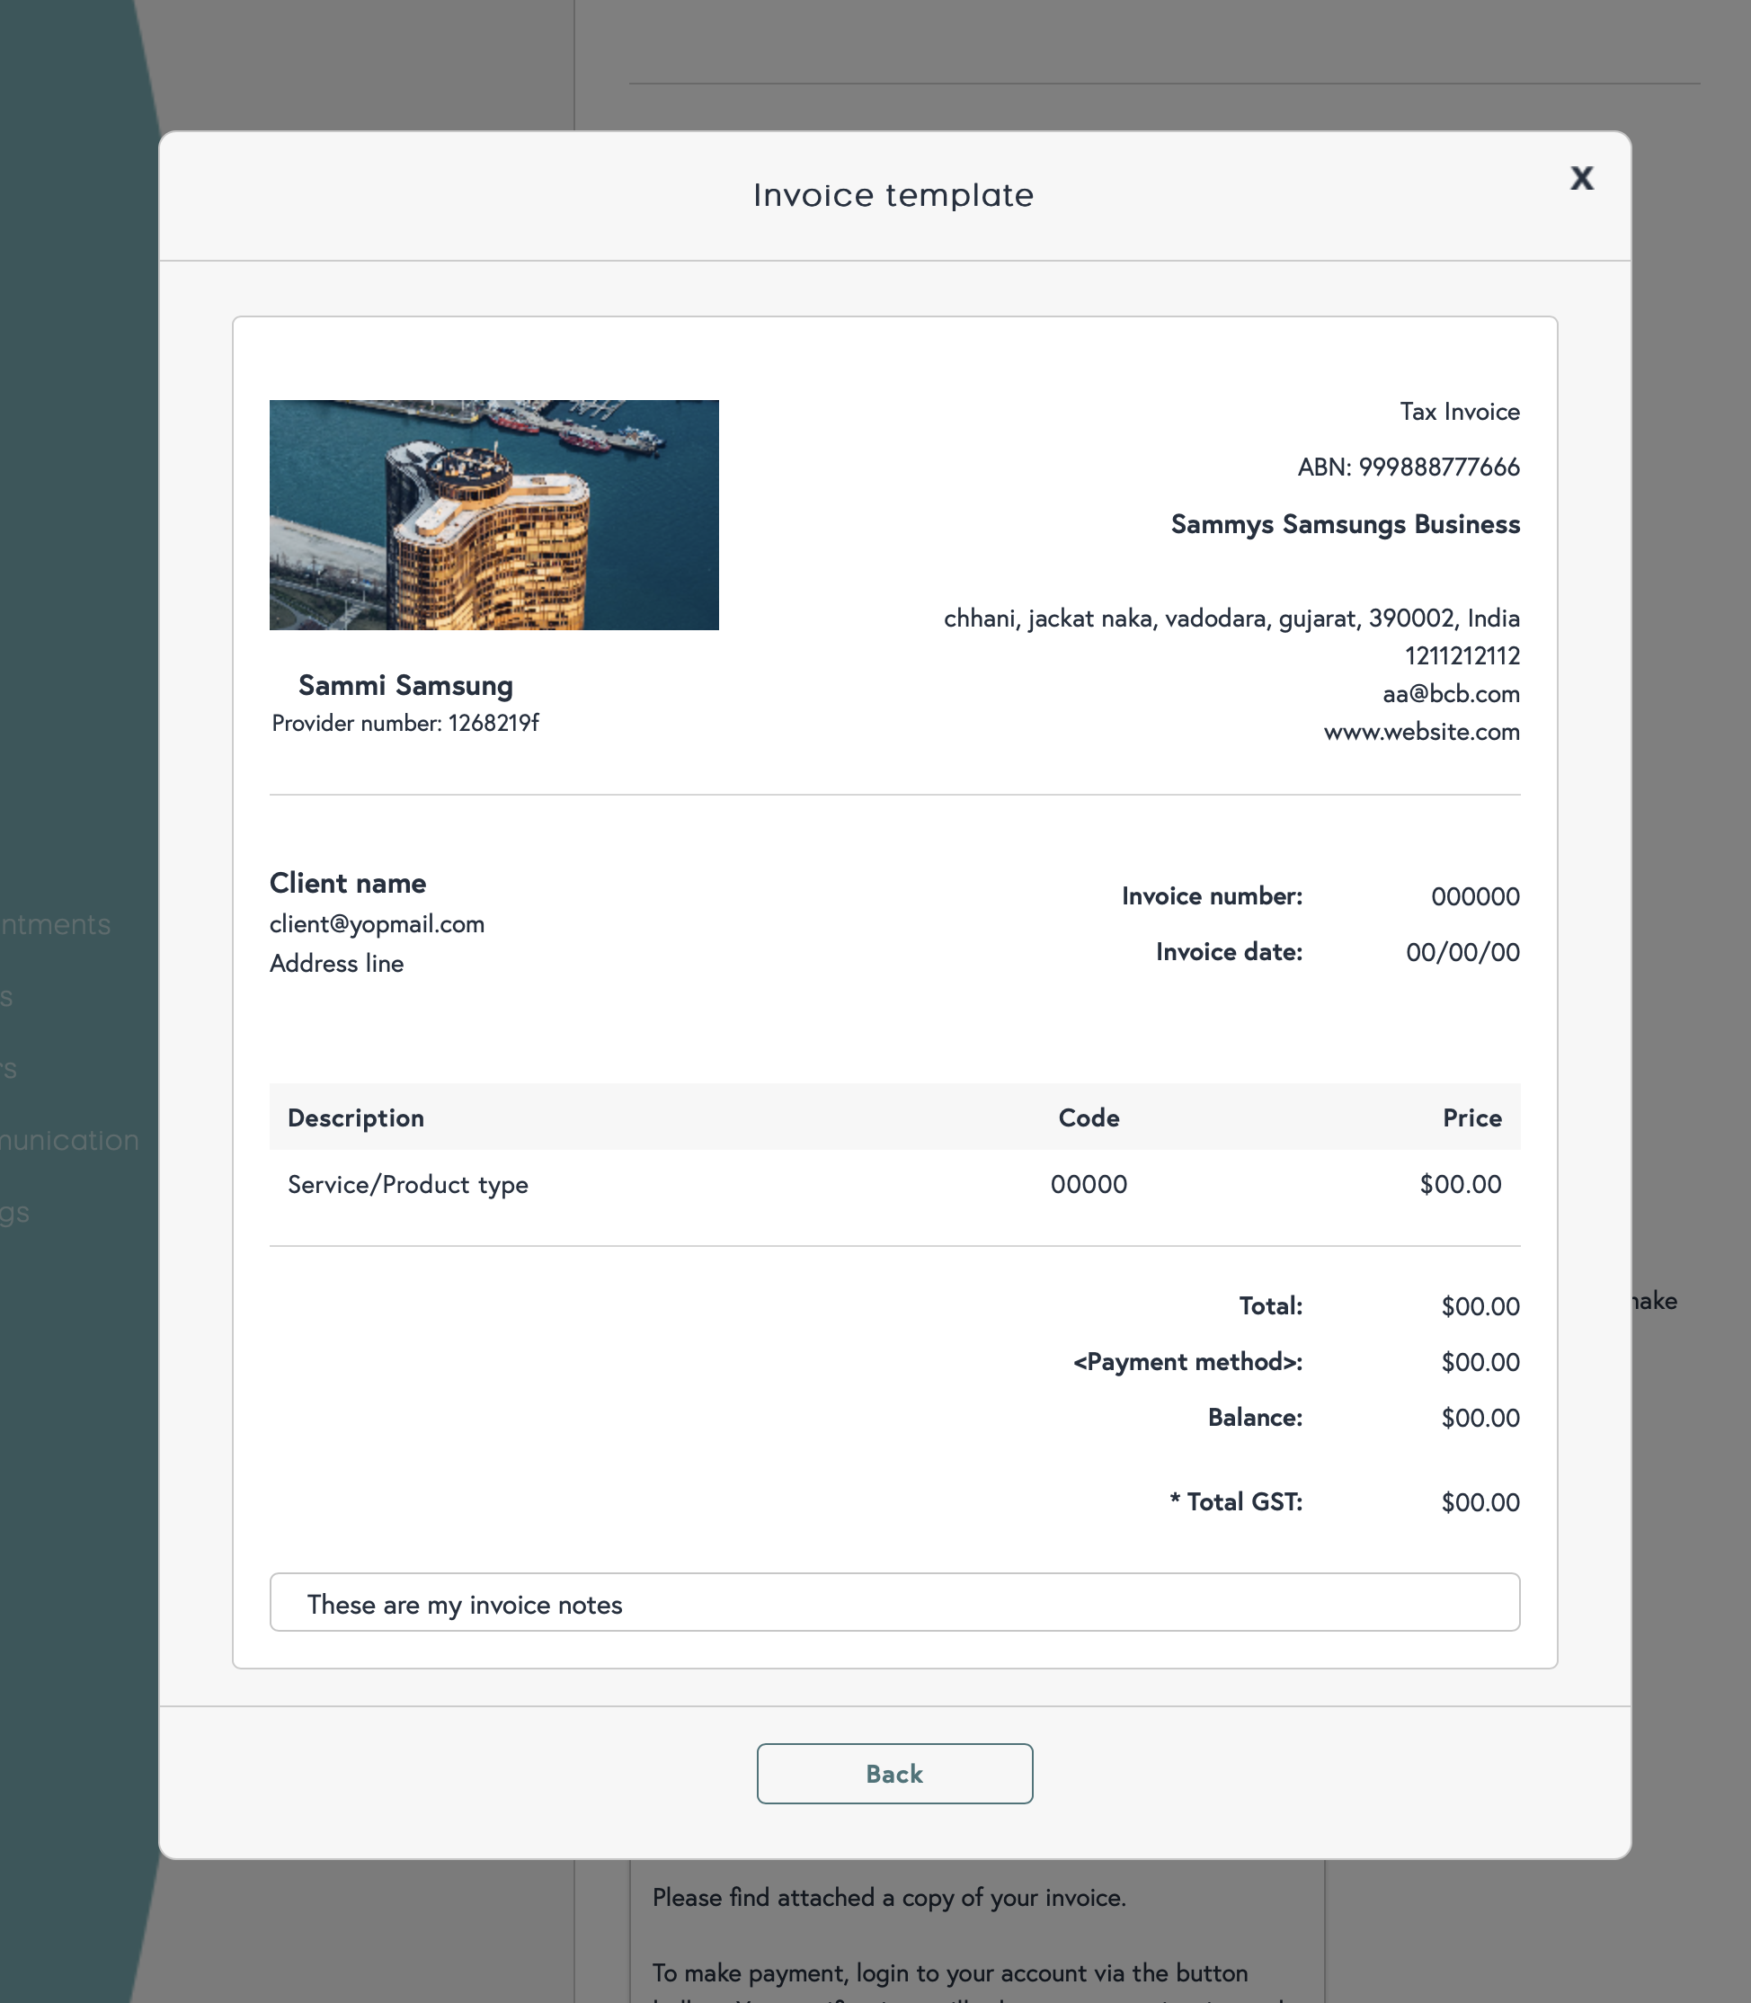Click the Provider number text
1751x2003 pixels.
(x=404, y=723)
